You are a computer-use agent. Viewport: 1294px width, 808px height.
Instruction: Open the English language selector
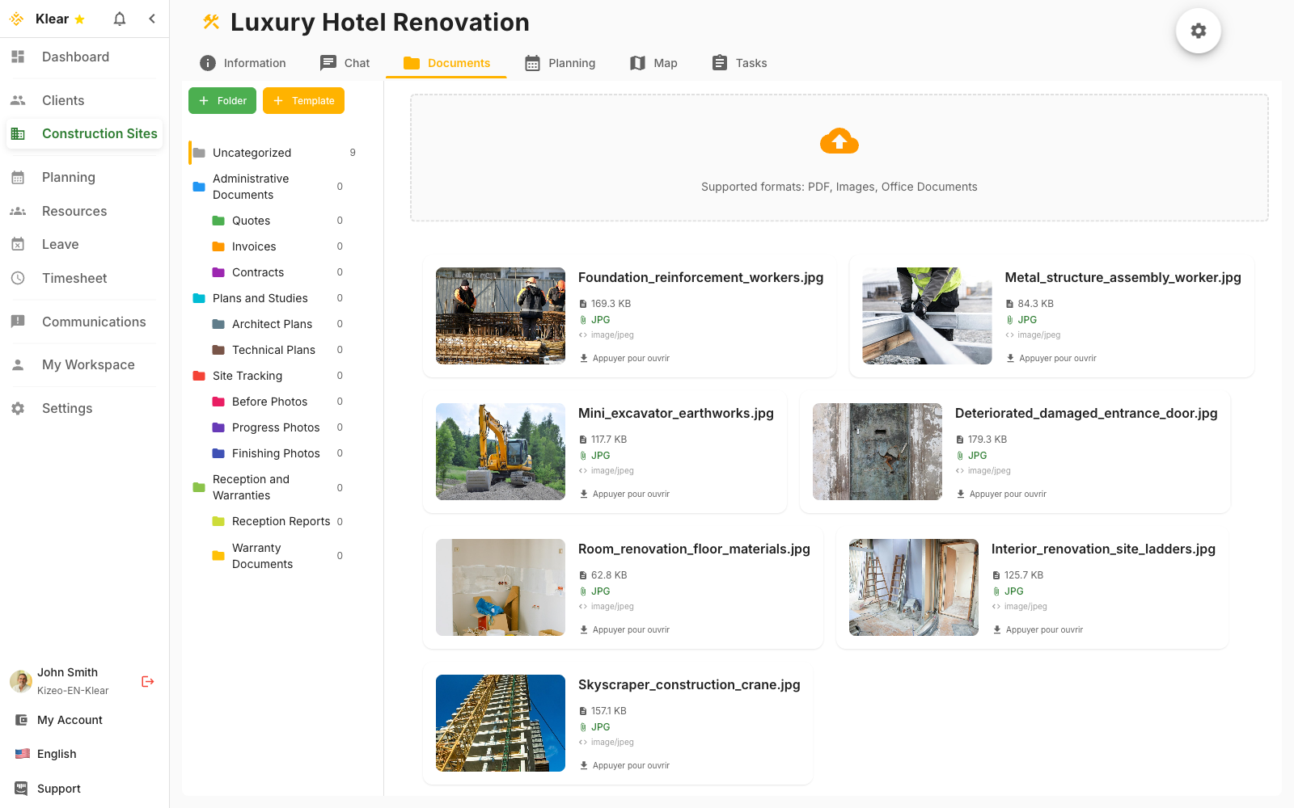tap(56, 753)
